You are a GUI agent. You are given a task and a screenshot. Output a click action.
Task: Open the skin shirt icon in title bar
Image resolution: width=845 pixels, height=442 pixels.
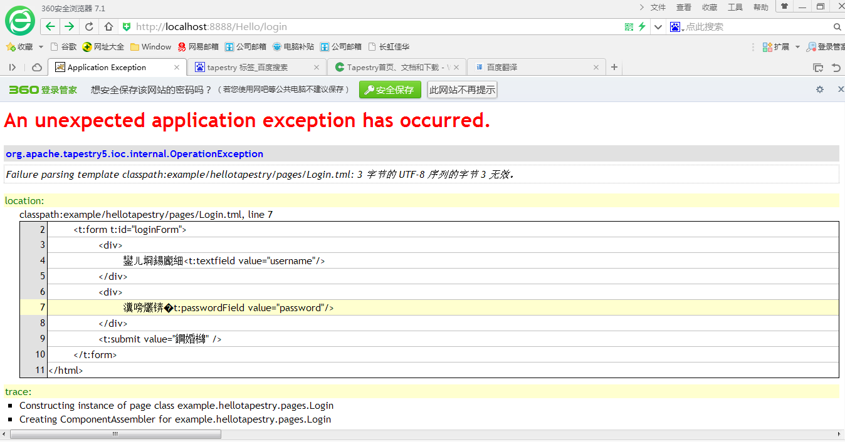tap(784, 6)
